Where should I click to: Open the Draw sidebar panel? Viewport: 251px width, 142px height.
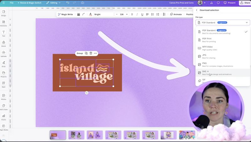[x=3, y=64]
